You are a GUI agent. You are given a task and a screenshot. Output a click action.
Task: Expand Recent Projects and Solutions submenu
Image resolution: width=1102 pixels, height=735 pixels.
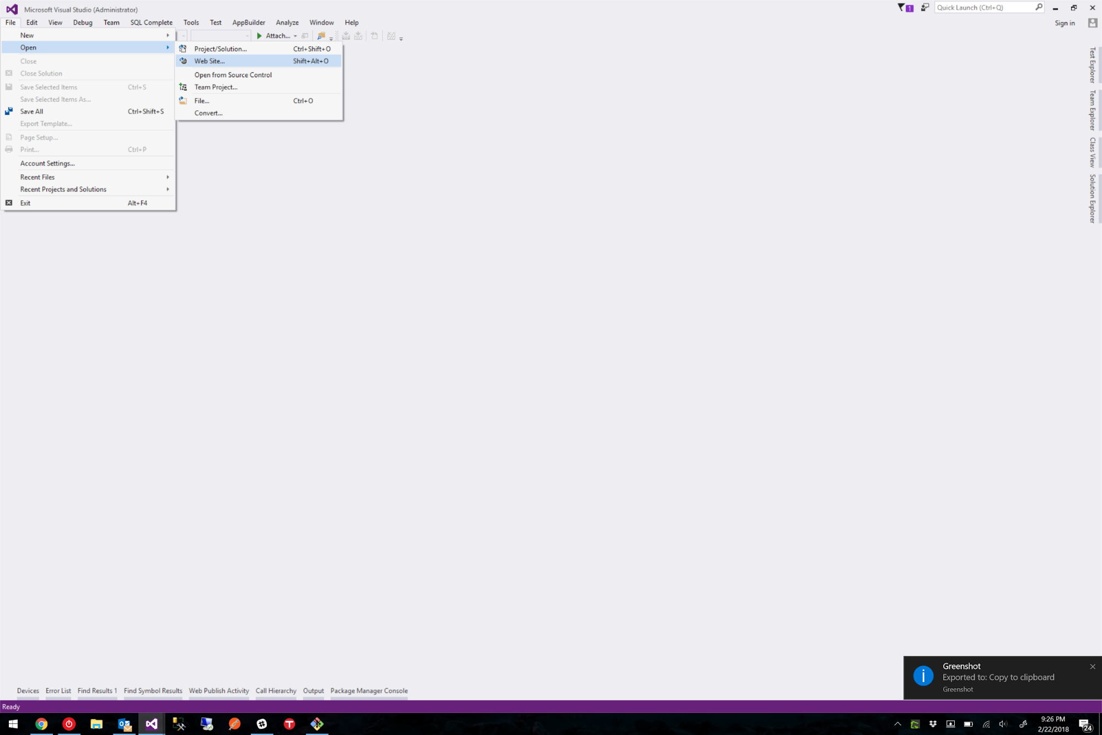(x=63, y=189)
